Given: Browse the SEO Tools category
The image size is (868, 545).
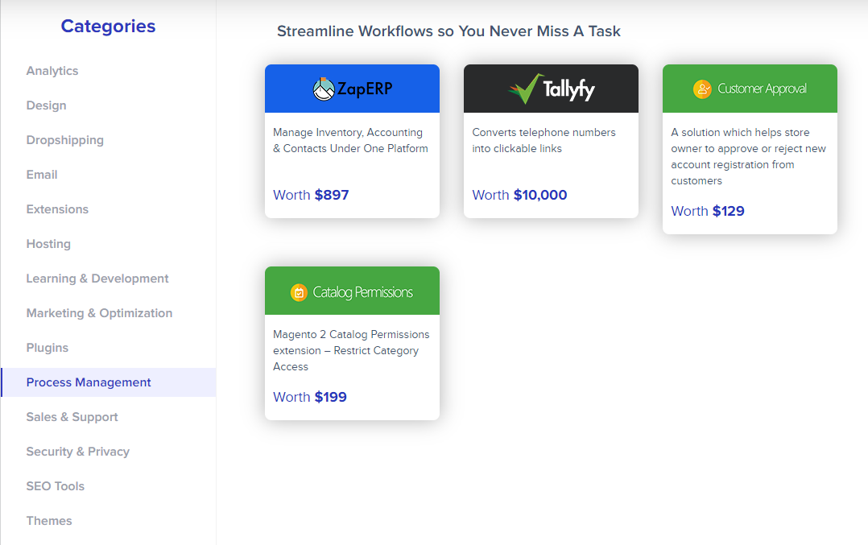Looking at the screenshot, I should 56,486.
